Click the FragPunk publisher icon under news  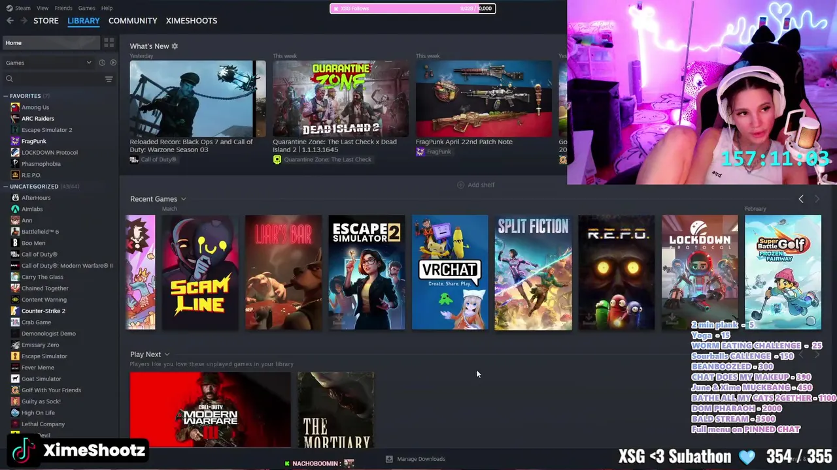420,151
